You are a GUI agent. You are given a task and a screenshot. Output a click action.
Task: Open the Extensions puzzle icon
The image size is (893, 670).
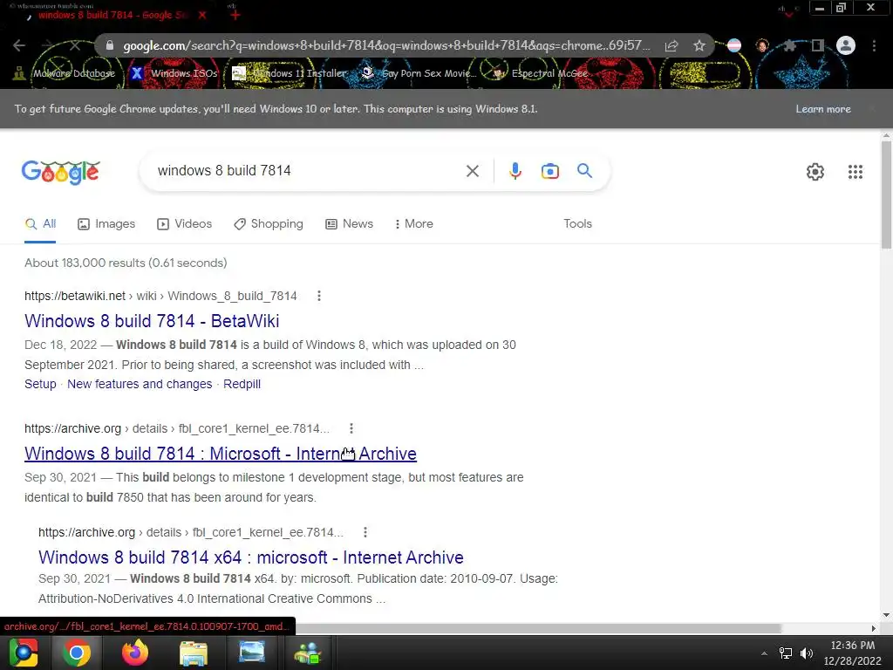pyautogui.click(x=790, y=45)
